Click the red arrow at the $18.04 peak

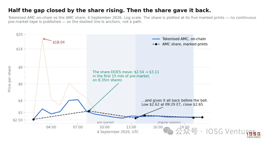point(47,40)
